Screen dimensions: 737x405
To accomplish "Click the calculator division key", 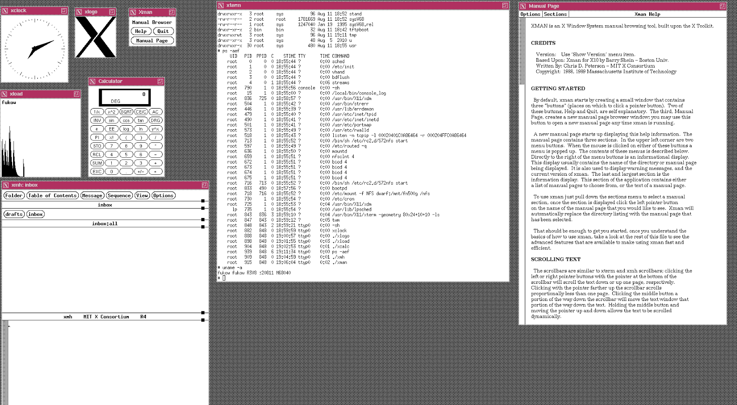I will point(155,137).
